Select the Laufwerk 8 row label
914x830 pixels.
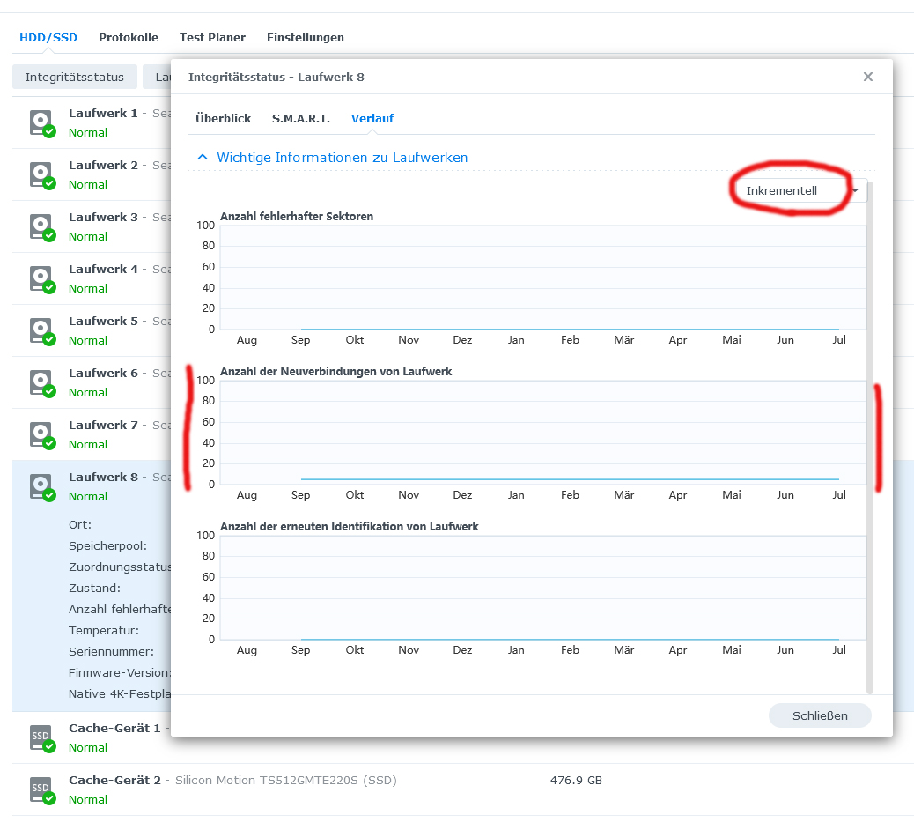coord(103,477)
